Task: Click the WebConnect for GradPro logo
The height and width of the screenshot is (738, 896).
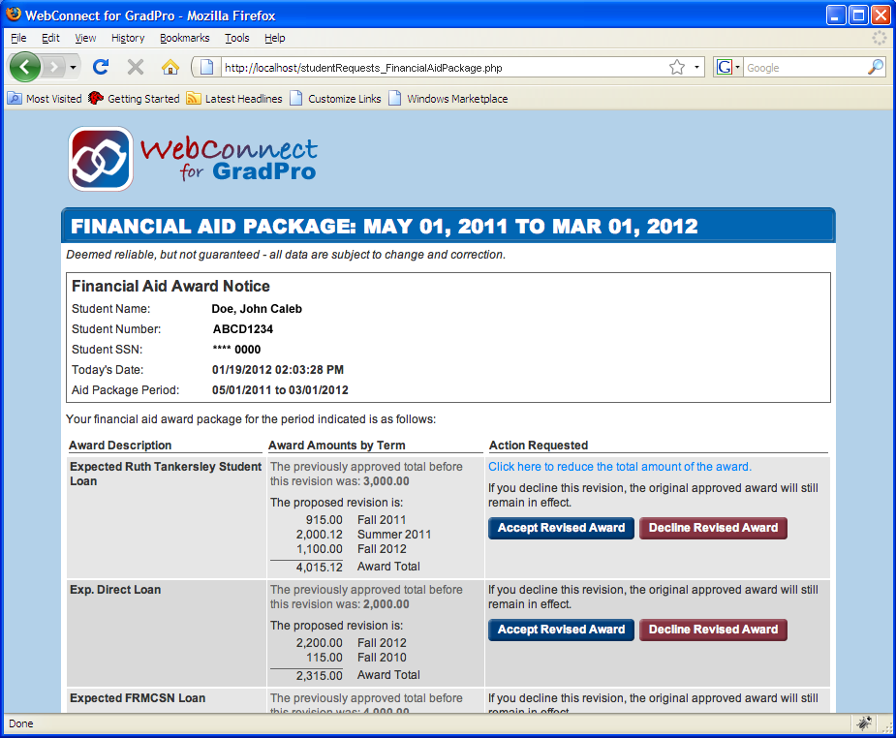Action: click(193, 159)
